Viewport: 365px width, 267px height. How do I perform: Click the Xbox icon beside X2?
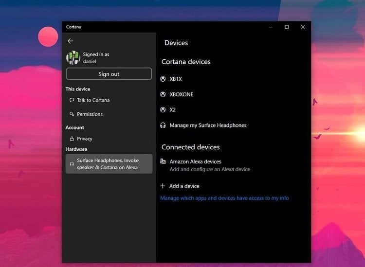pyautogui.click(x=163, y=110)
